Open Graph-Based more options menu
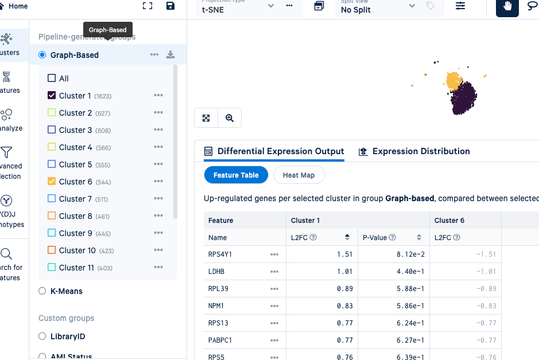Viewport: 539px width, 361px height. click(x=154, y=54)
